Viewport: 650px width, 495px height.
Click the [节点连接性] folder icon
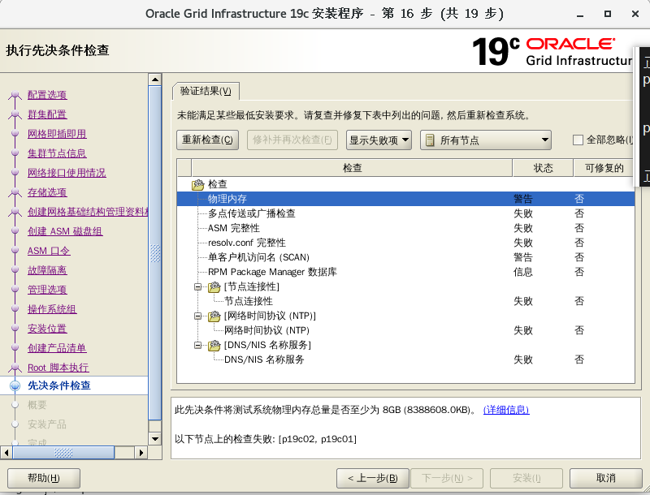coord(214,286)
